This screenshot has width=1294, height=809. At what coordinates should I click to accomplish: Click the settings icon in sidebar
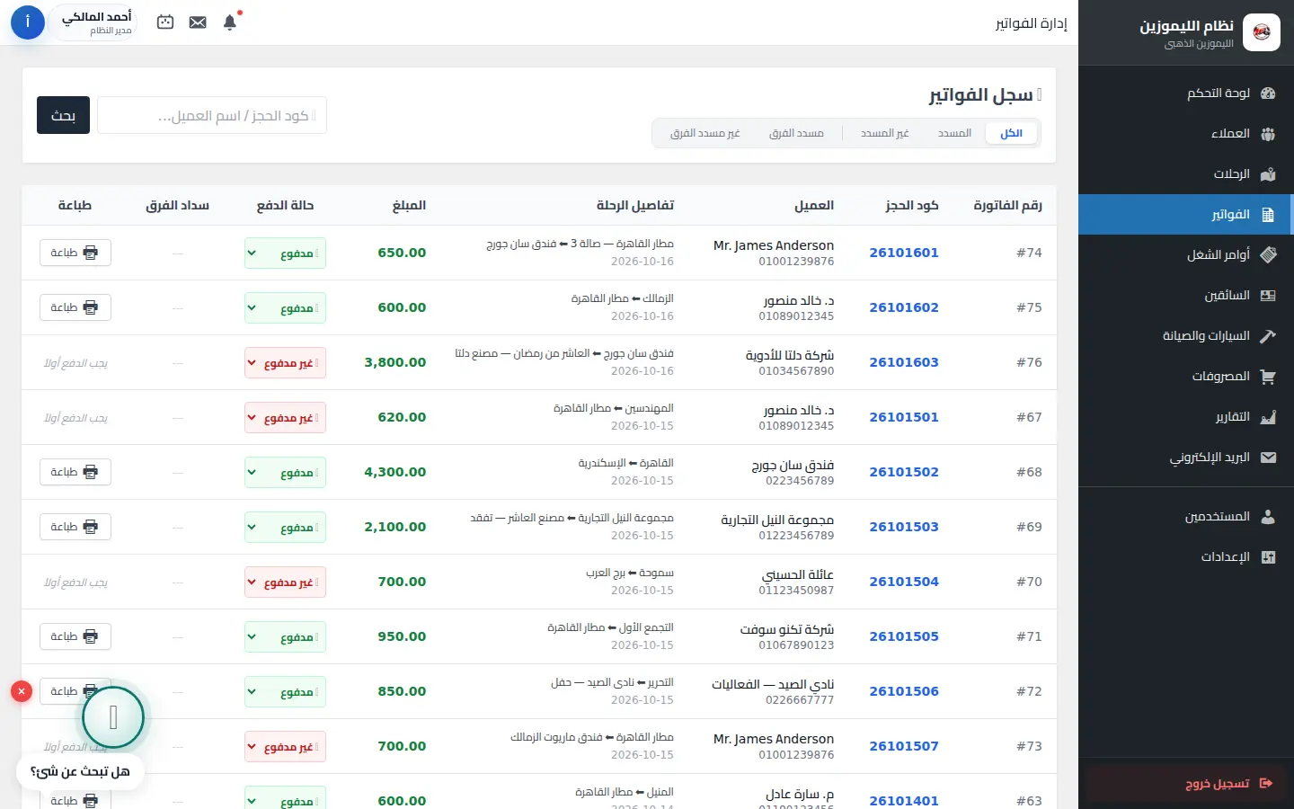1268,557
